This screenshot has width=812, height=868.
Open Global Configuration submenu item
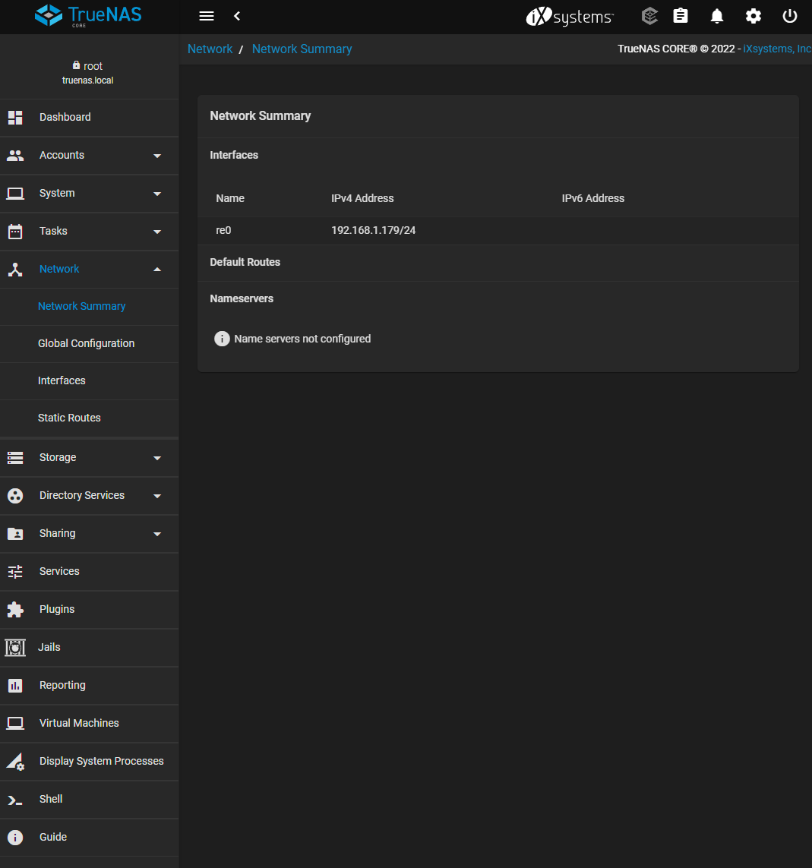[x=86, y=343]
